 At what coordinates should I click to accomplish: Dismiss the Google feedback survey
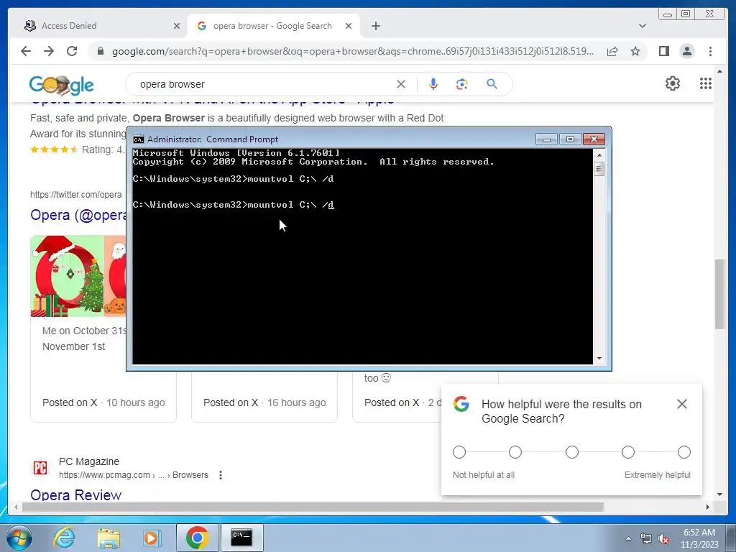[x=682, y=404]
